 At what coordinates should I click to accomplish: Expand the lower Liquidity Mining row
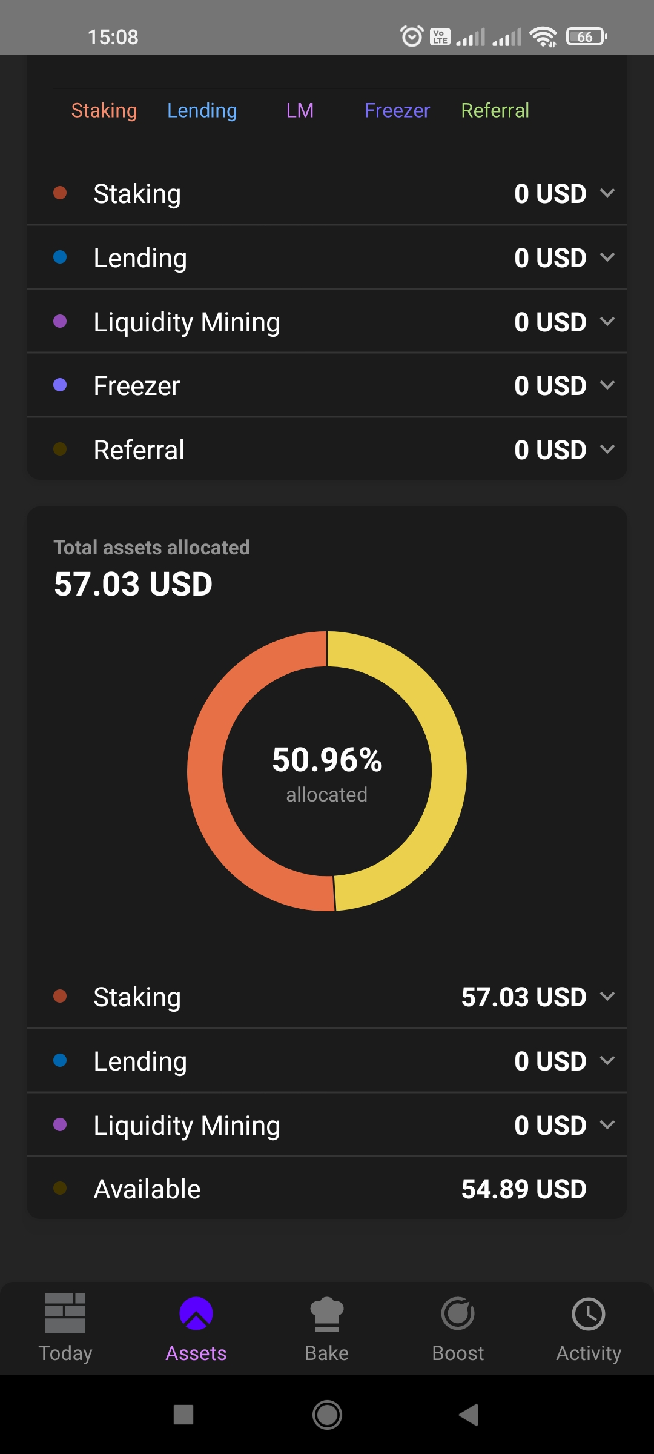click(327, 1125)
